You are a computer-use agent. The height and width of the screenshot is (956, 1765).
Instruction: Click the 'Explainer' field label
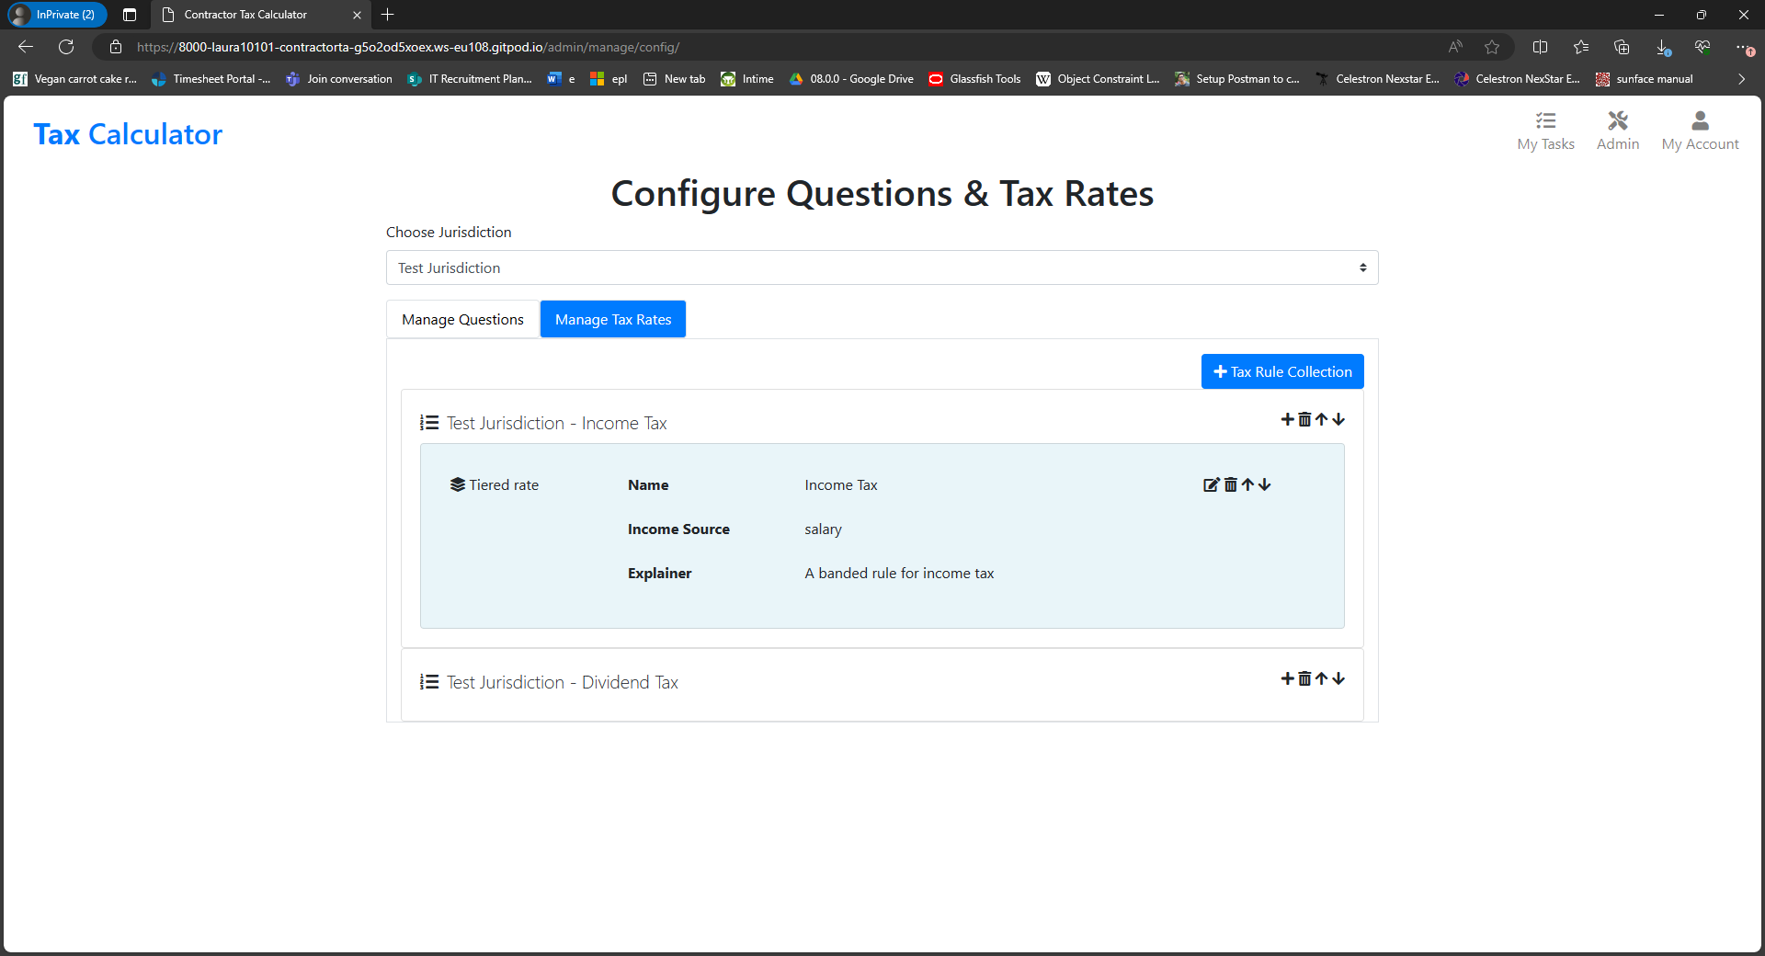coord(659,573)
